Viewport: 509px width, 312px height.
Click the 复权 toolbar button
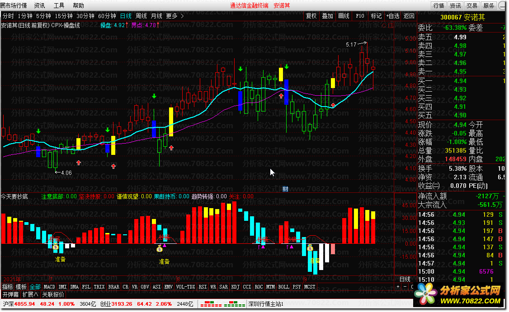pos(311,16)
